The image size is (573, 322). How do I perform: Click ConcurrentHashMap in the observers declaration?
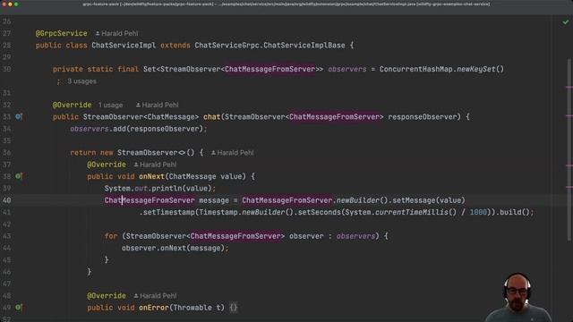[415, 69]
